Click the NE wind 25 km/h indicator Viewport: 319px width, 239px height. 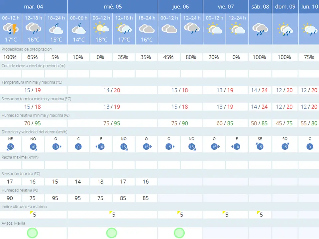pos(10,147)
